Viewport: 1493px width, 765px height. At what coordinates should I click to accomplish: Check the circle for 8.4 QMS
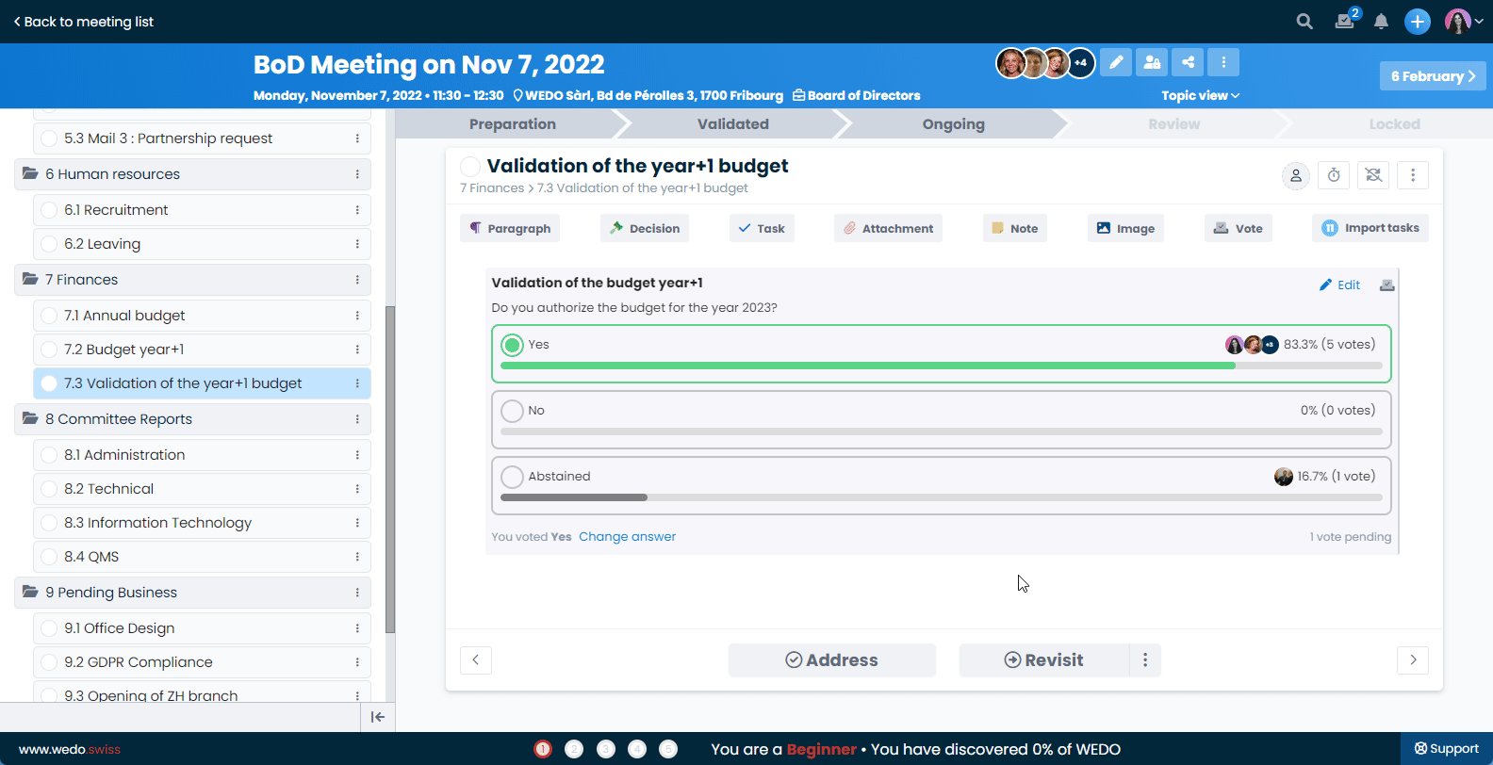[49, 557]
